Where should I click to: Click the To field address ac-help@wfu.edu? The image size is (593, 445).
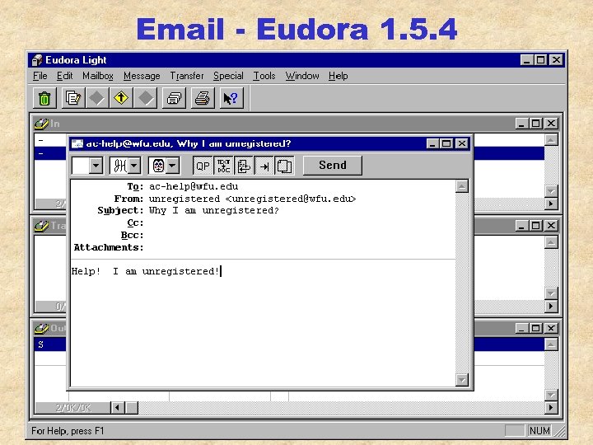pos(194,186)
